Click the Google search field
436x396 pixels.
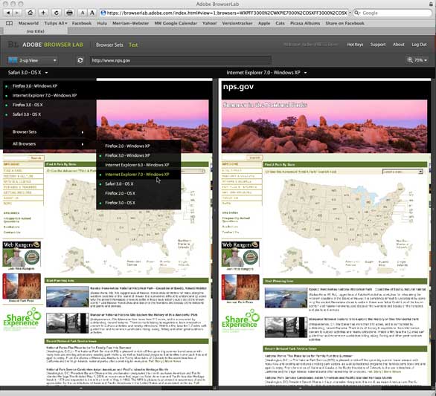point(393,13)
